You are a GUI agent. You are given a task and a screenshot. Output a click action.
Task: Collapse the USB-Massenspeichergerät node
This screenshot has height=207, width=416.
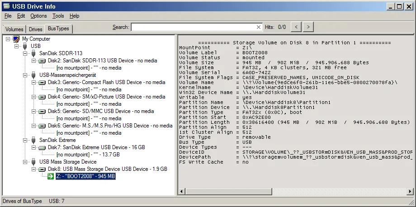[x=25, y=75]
